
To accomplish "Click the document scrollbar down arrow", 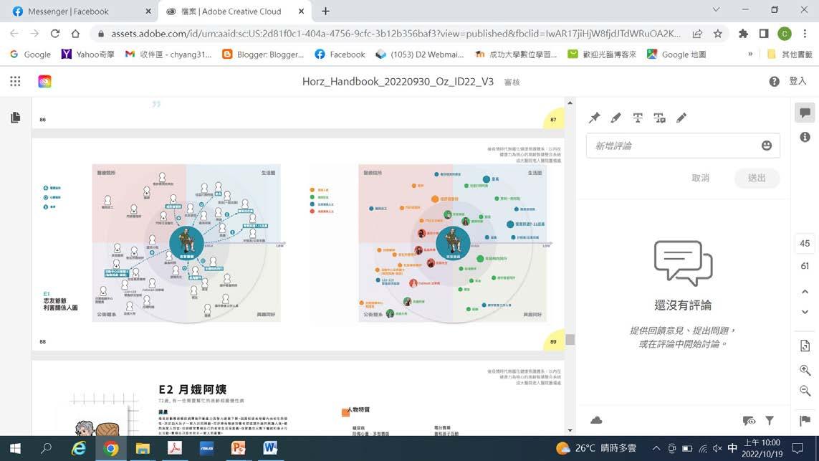I will pos(570,430).
